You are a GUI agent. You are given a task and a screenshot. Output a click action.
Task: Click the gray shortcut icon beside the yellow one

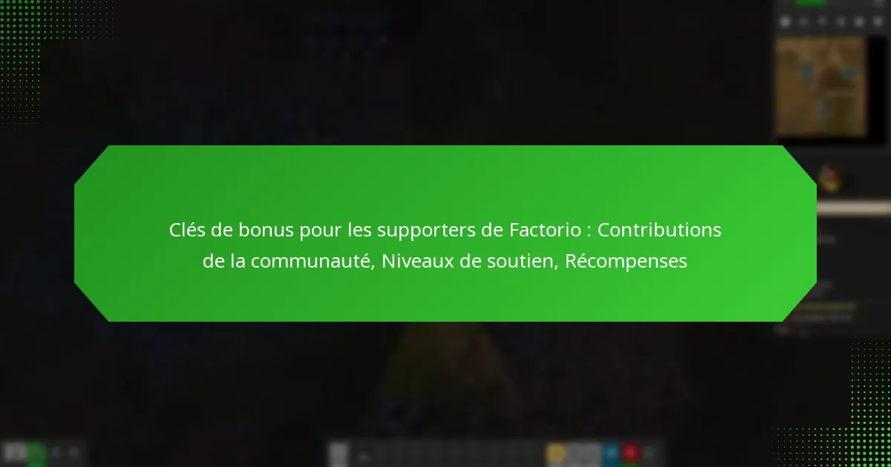(584, 453)
